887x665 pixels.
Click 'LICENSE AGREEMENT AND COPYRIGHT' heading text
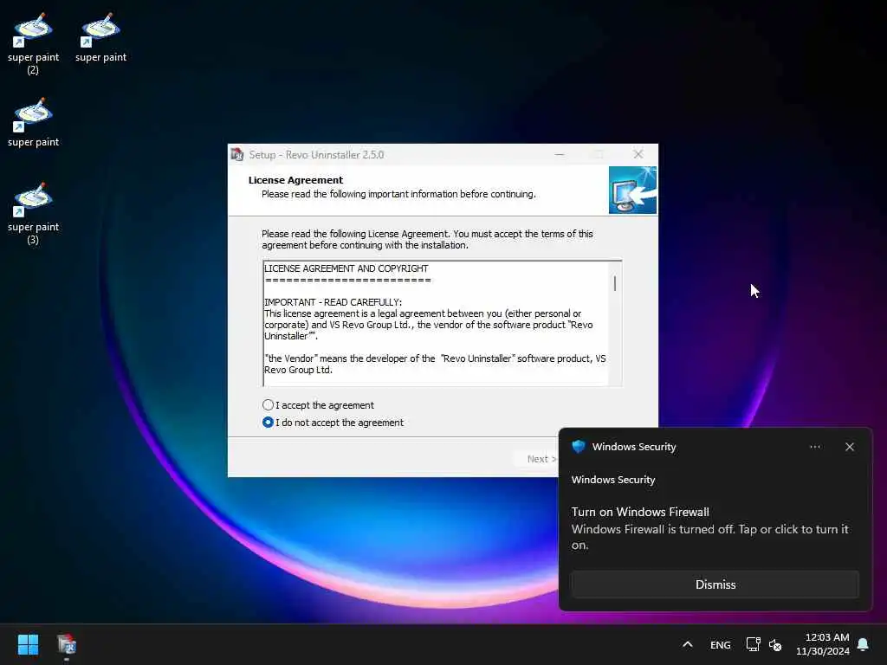pyautogui.click(x=346, y=268)
